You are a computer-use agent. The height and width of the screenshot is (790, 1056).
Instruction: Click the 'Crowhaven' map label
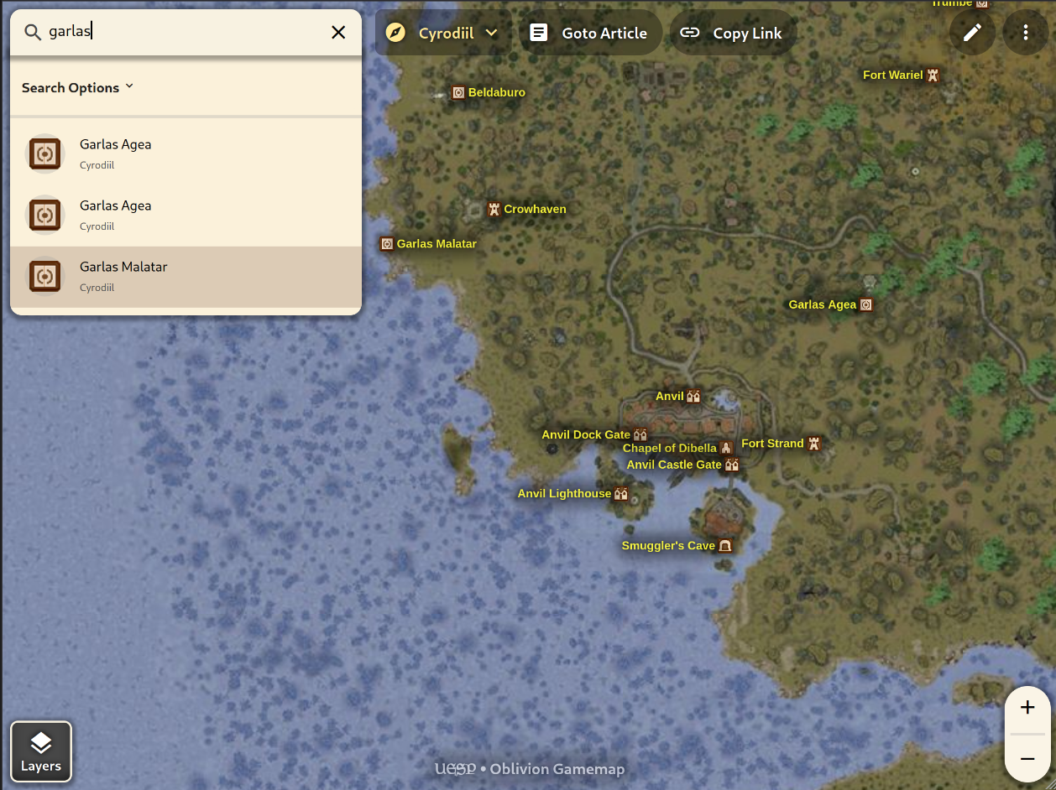[x=535, y=209]
